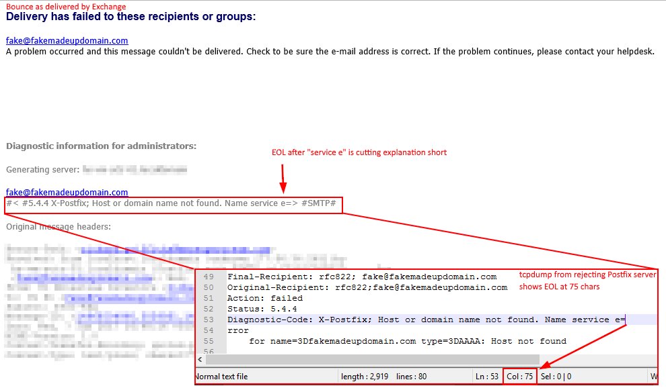The width and height of the screenshot is (666, 390).
Task: Click the "Status: 5.4.4" line in editor
Action: 262,309
